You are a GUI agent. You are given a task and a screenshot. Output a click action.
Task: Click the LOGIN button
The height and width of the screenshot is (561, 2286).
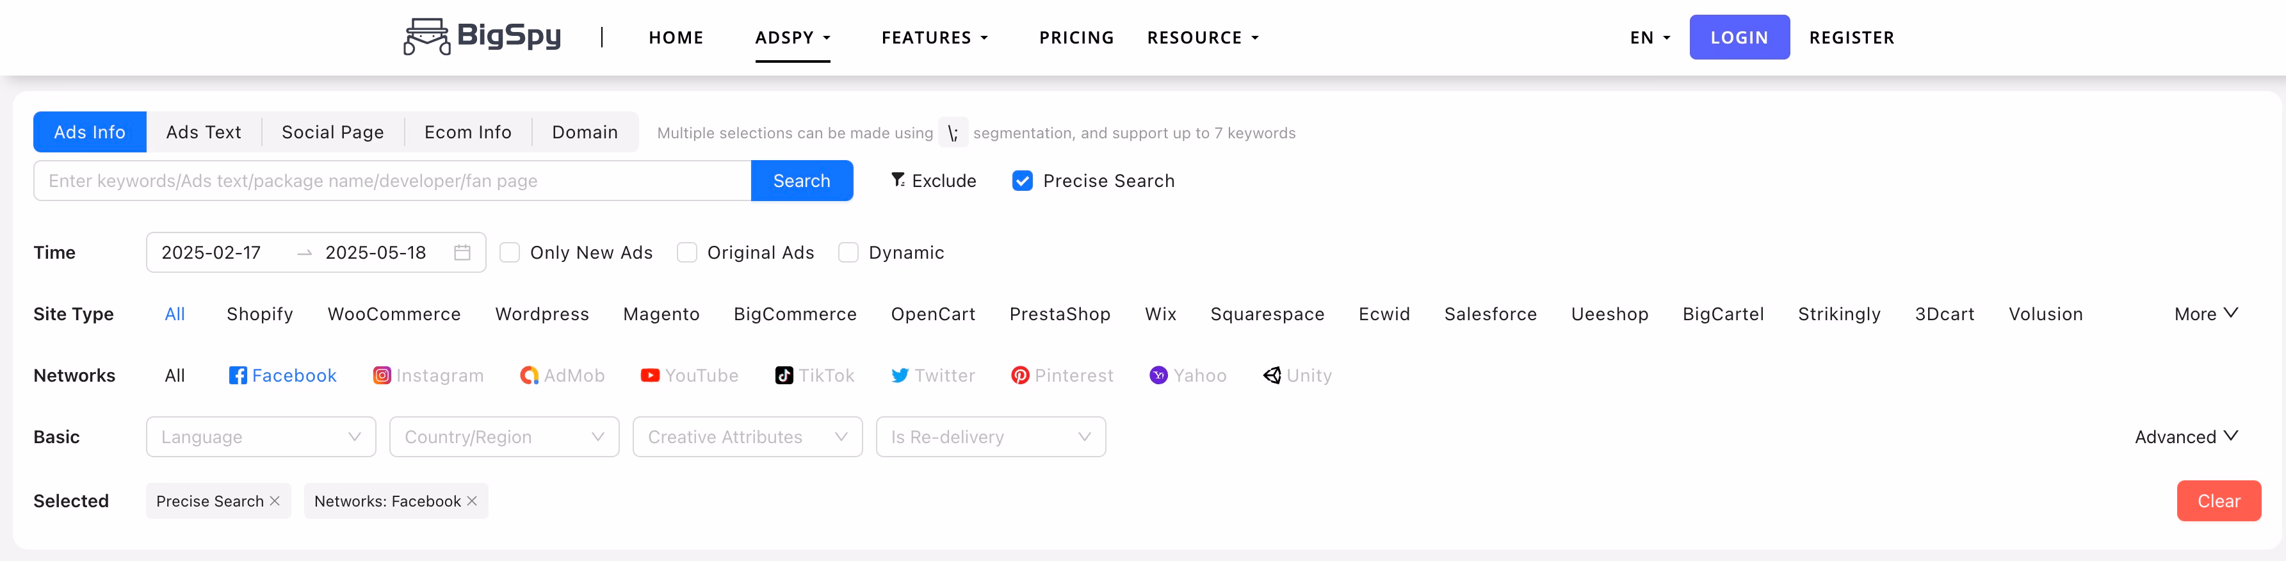(1739, 37)
